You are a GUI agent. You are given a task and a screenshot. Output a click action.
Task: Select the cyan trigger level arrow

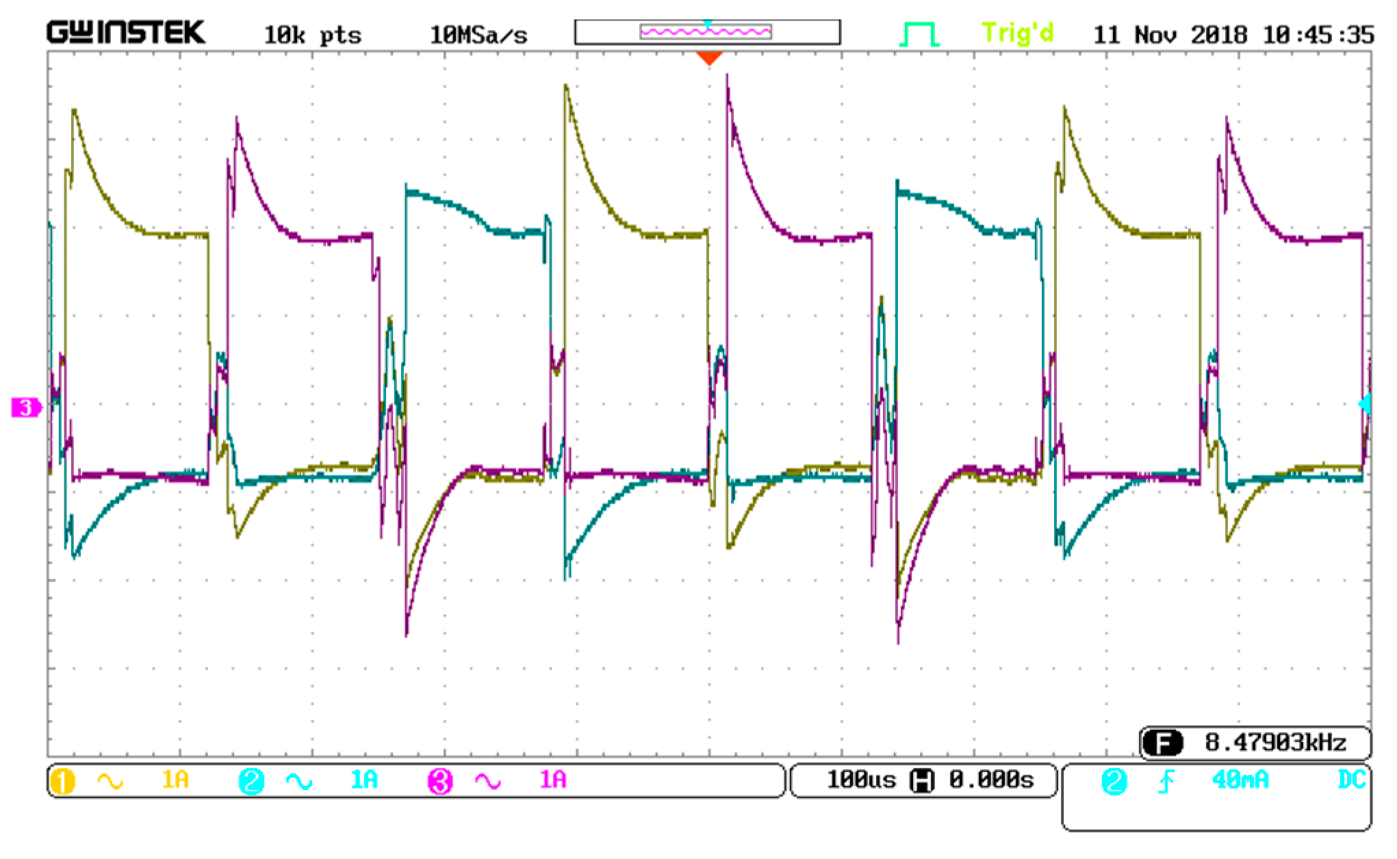point(1365,404)
